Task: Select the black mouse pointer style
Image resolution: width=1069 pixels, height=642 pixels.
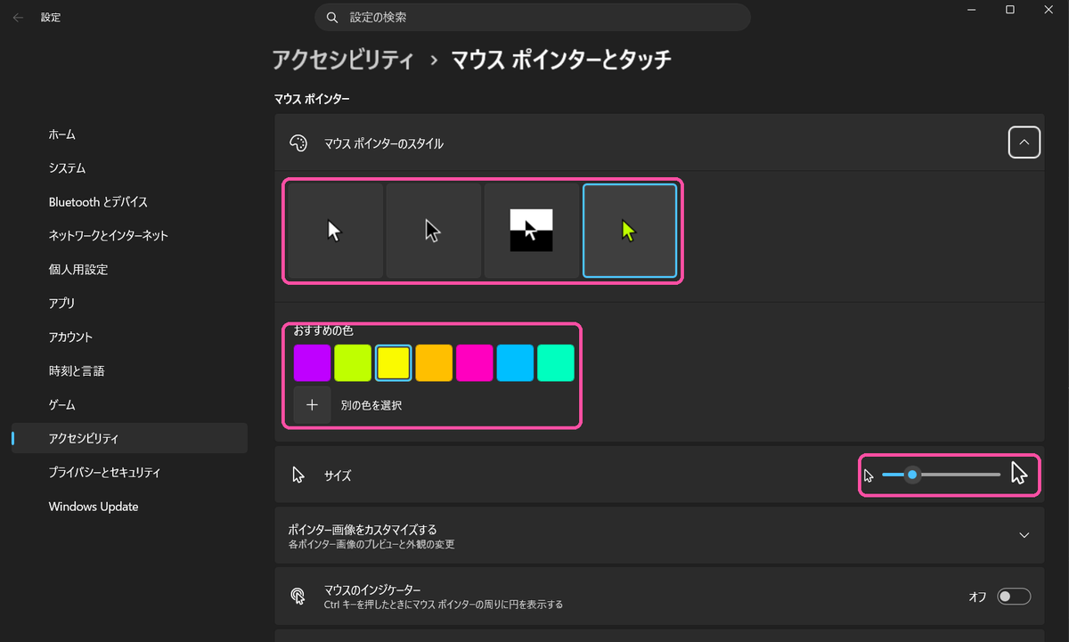Action: pos(434,231)
